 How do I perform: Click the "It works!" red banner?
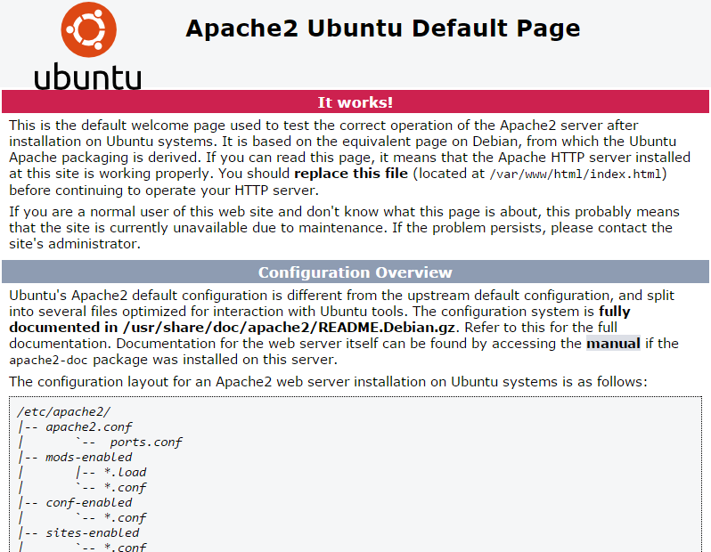point(355,102)
